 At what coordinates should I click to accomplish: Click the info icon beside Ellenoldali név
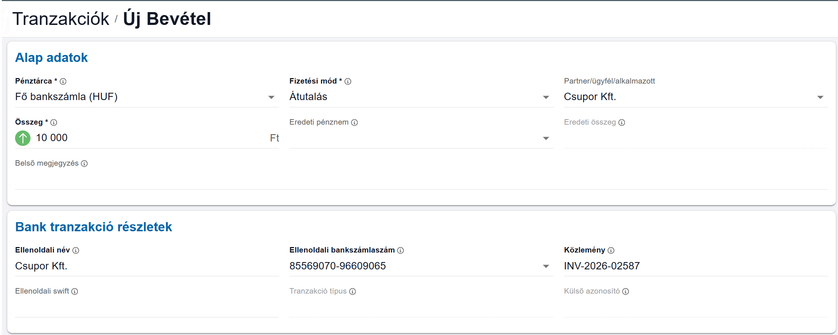[76, 250]
